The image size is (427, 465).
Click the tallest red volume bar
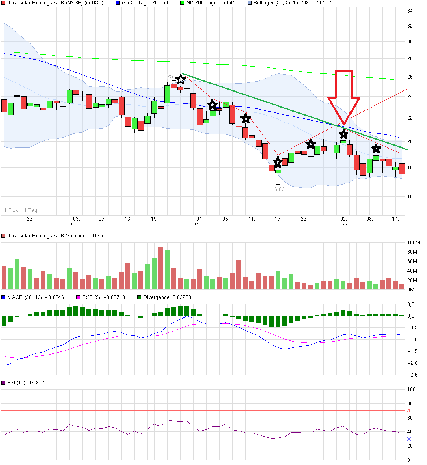tap(161, 268)
